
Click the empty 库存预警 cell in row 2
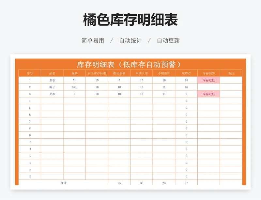[x=209, y=87]
